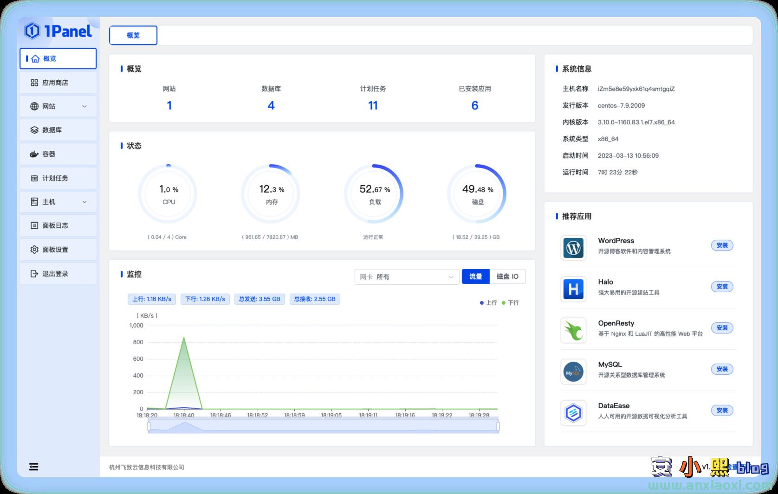The width and height of the screenshot is (778, 494).
Task: Open the 计划任务 sidebar item
Action: (x=58, y=178)
